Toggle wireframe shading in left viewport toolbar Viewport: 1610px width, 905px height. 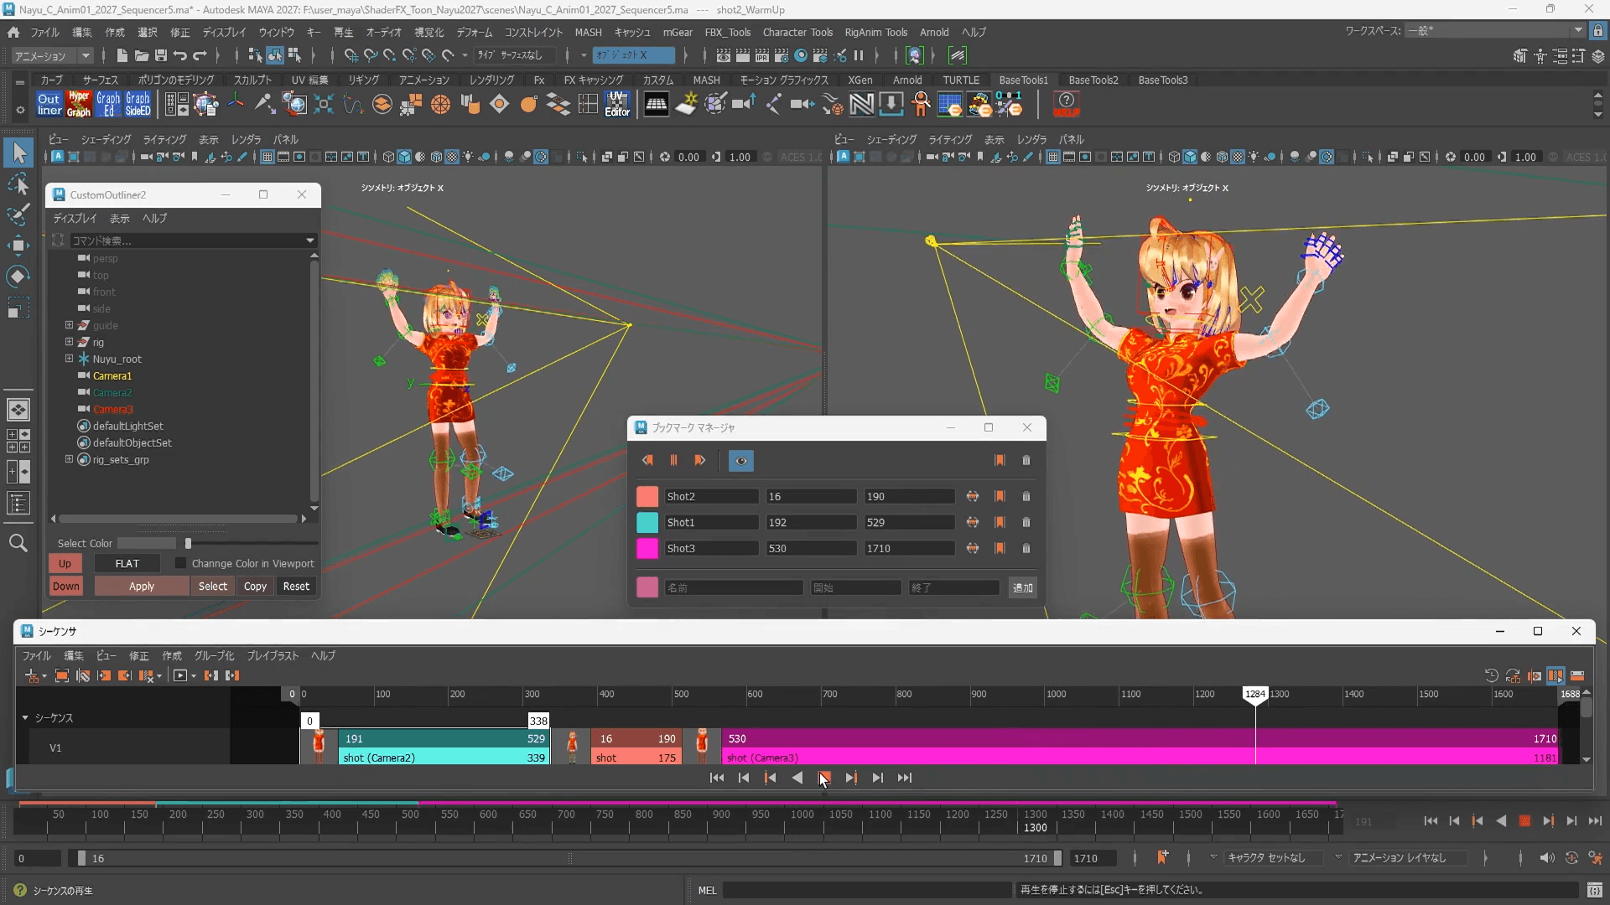tap(388, 157)
